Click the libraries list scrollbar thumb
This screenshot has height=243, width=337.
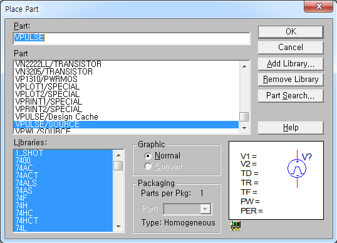tap(118, 165)
